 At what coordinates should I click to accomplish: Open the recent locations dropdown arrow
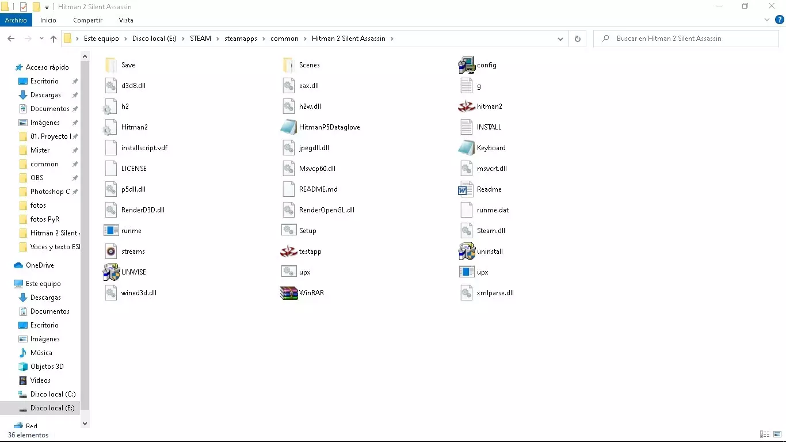point(41,39)
